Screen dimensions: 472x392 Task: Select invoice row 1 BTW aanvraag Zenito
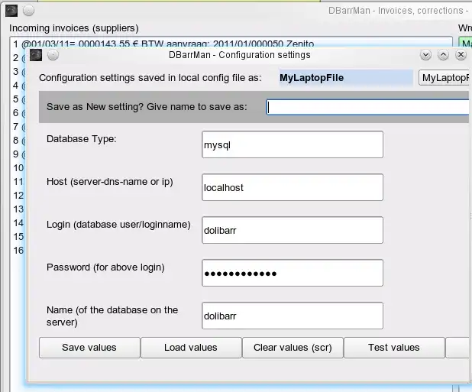pyautogui.click(x=163, y=44)
